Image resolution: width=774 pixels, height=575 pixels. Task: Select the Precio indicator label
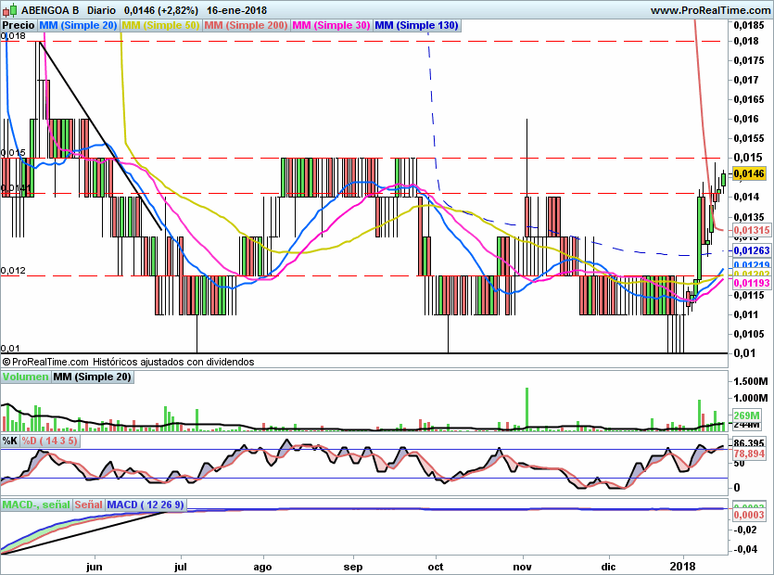click(x=19, y=25)
